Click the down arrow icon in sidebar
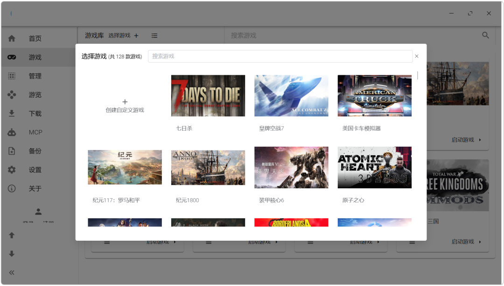Image resolution: width=504 pixels, height=286 pixels. [x=12, y=254]
